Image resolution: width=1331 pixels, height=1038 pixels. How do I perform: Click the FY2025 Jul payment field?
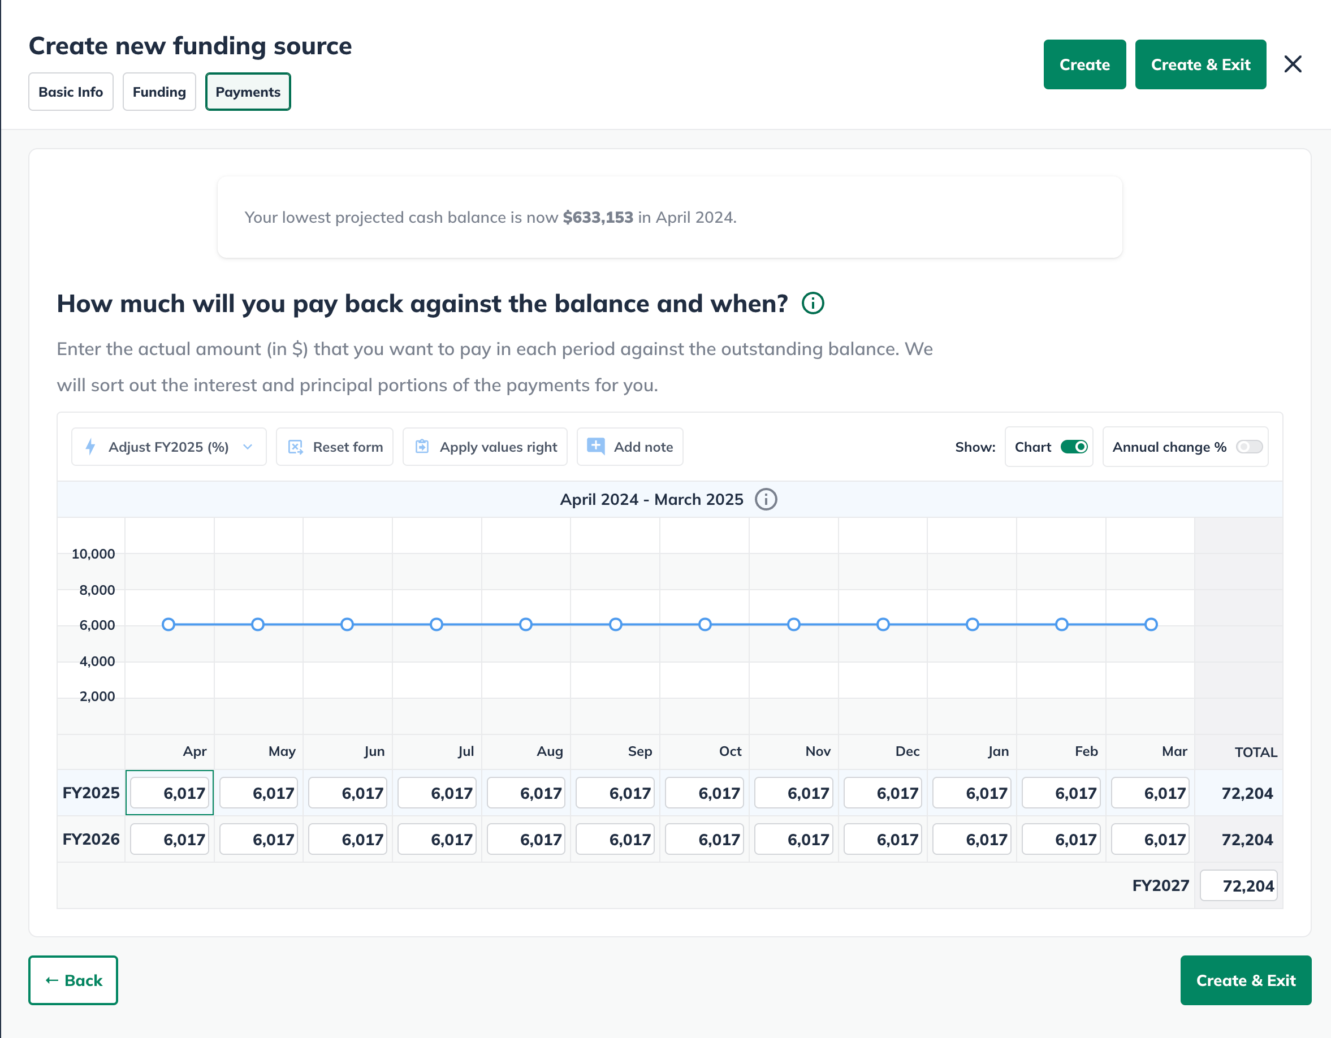click(437, 793)
